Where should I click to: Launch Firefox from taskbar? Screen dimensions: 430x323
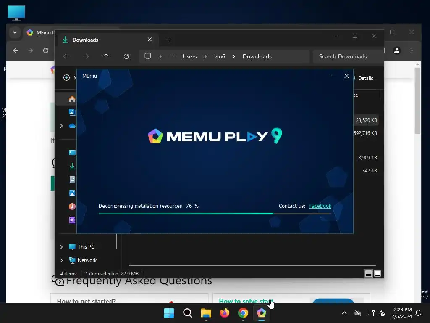coord(225,313)
